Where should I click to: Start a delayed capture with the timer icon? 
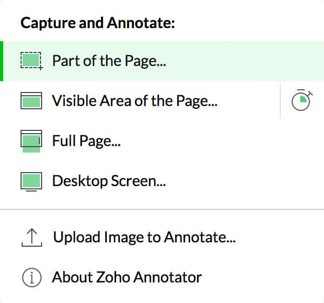point(302,100)
